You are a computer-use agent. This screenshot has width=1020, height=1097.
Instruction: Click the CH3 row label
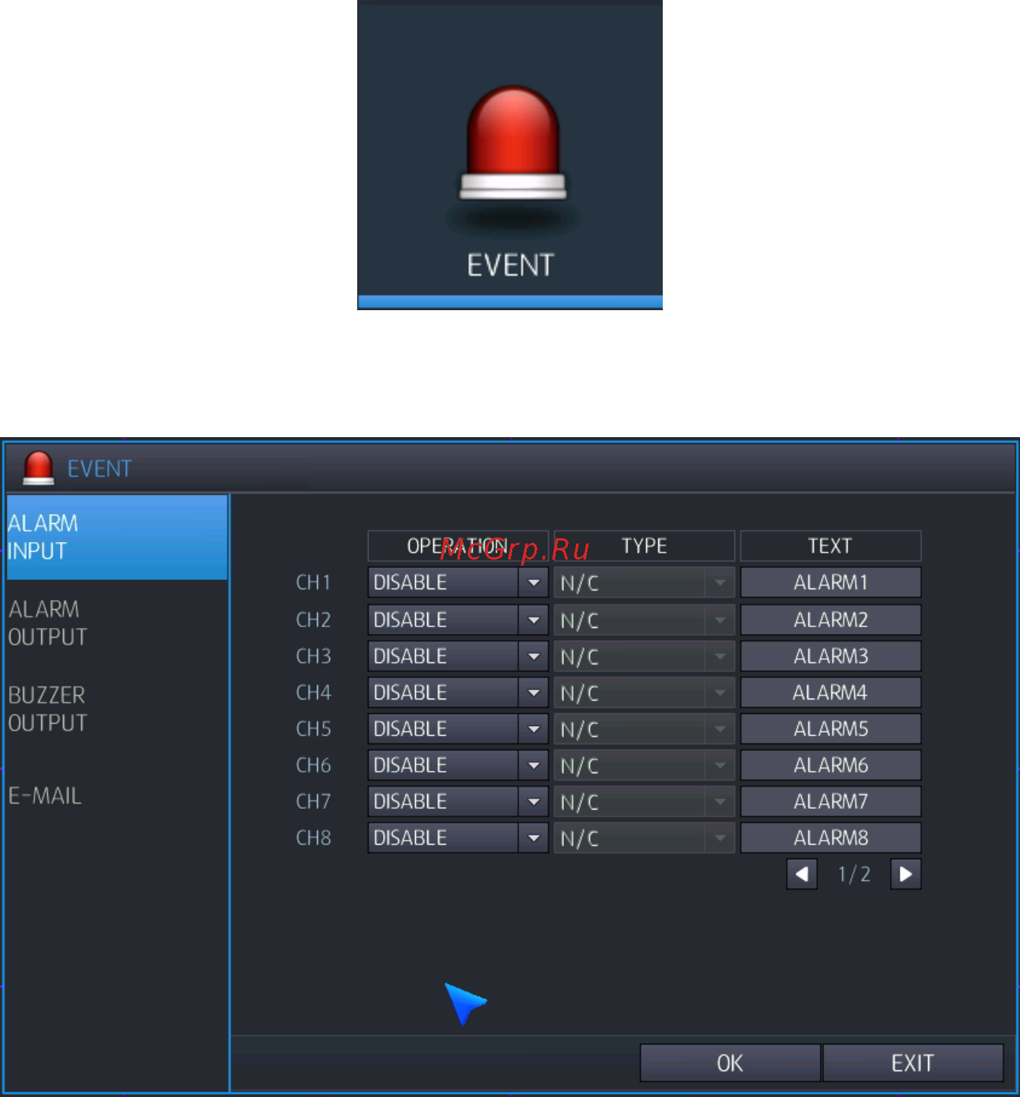click(x=313, y=656)
